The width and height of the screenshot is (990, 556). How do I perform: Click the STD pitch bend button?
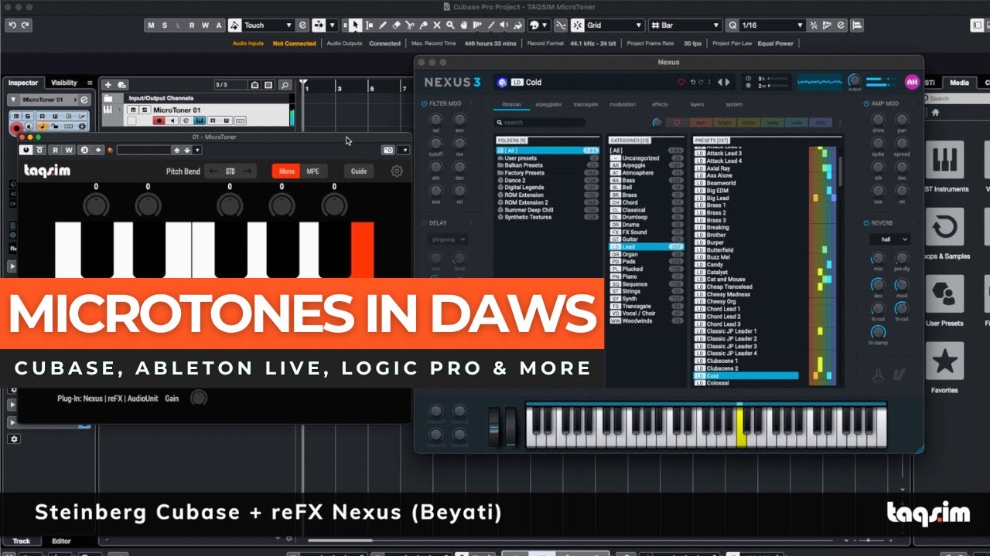coord(230,171)
